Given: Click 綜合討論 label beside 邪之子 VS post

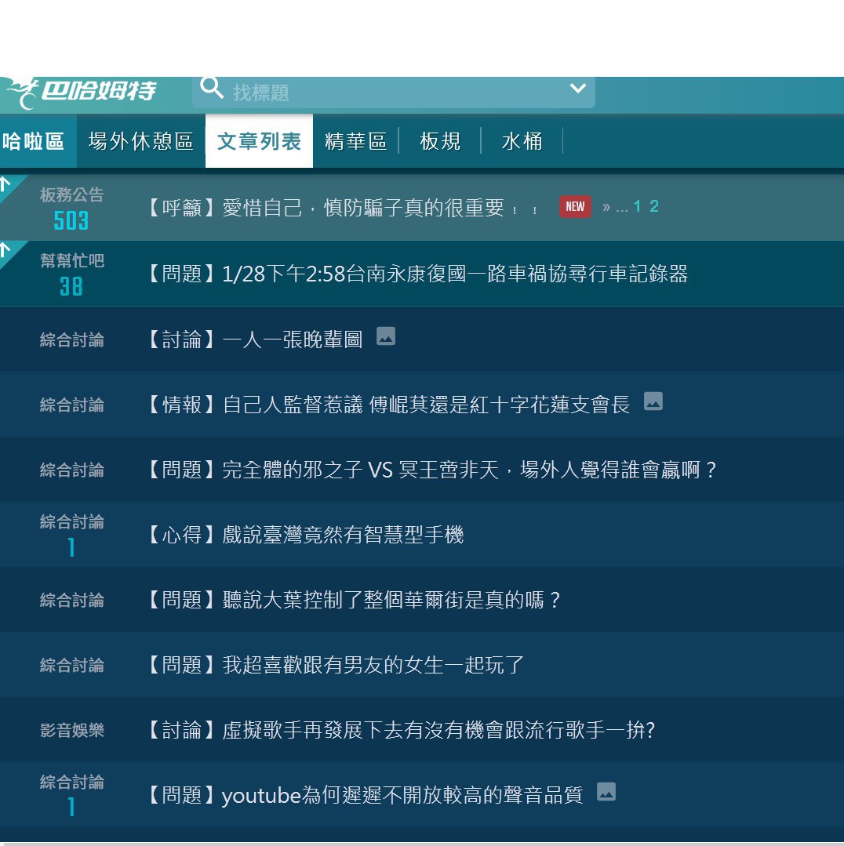Looking at the screenshot, I should click(x=72, y=470).
